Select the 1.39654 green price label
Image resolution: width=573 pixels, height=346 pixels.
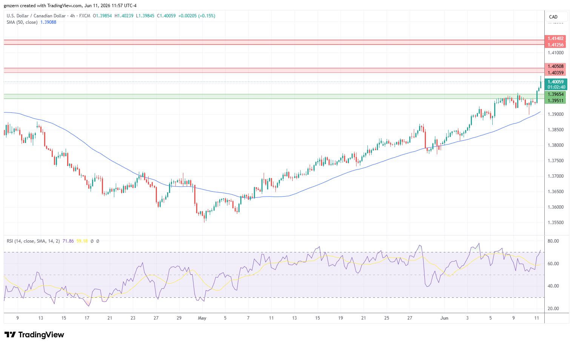556,94
